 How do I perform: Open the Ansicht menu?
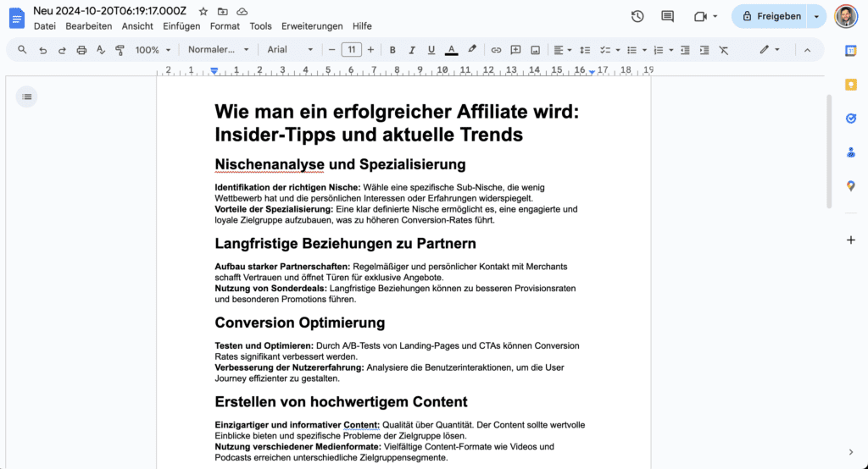[137, 26]
